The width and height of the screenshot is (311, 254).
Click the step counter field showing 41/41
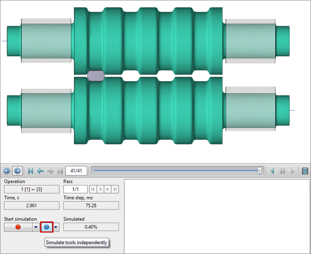[x=76, y=171]
